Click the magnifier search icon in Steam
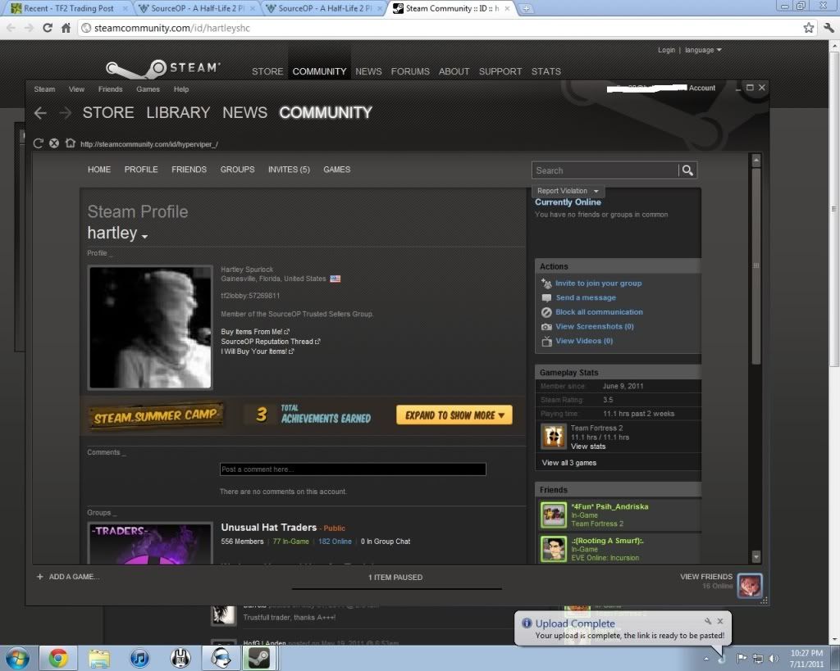The width and height of the screenshot is (840, 671). click(687, 170)
